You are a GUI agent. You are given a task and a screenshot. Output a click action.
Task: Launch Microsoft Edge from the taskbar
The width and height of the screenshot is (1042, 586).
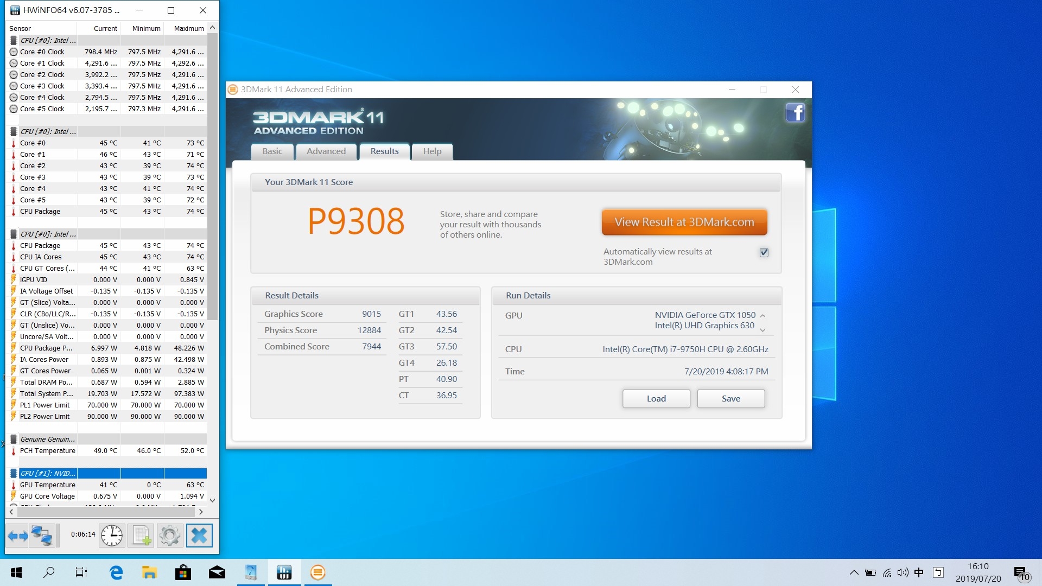[116, 572]
